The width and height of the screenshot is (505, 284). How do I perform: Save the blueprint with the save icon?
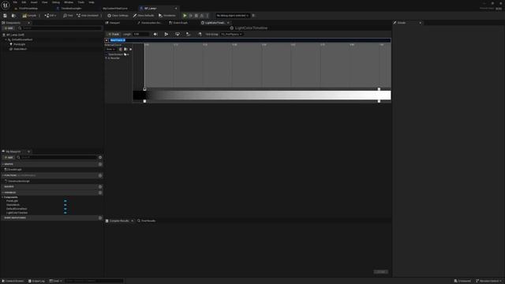coord(6,16)
